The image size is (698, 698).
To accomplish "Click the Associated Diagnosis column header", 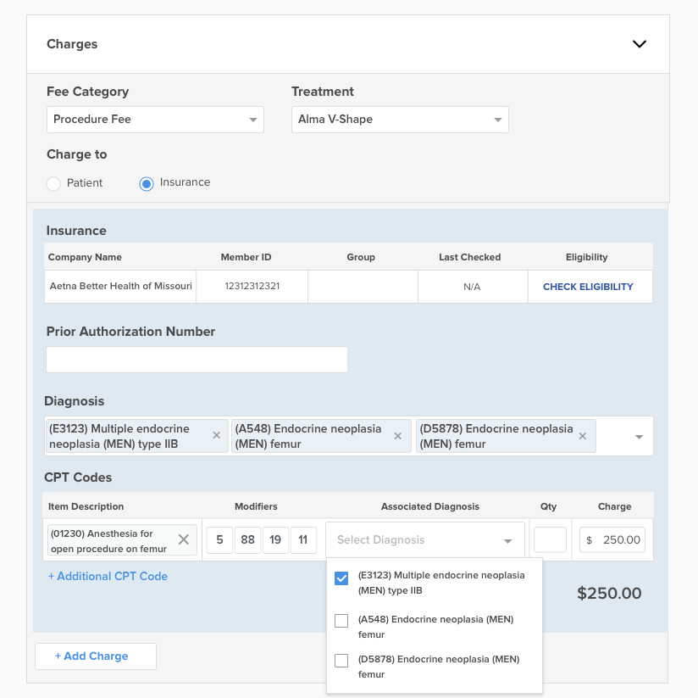I will pyautogui.click(x=430, y=506).
